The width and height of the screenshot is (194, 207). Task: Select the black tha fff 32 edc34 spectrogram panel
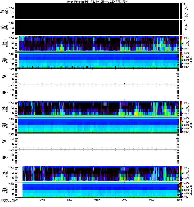[x=97, y=11]
